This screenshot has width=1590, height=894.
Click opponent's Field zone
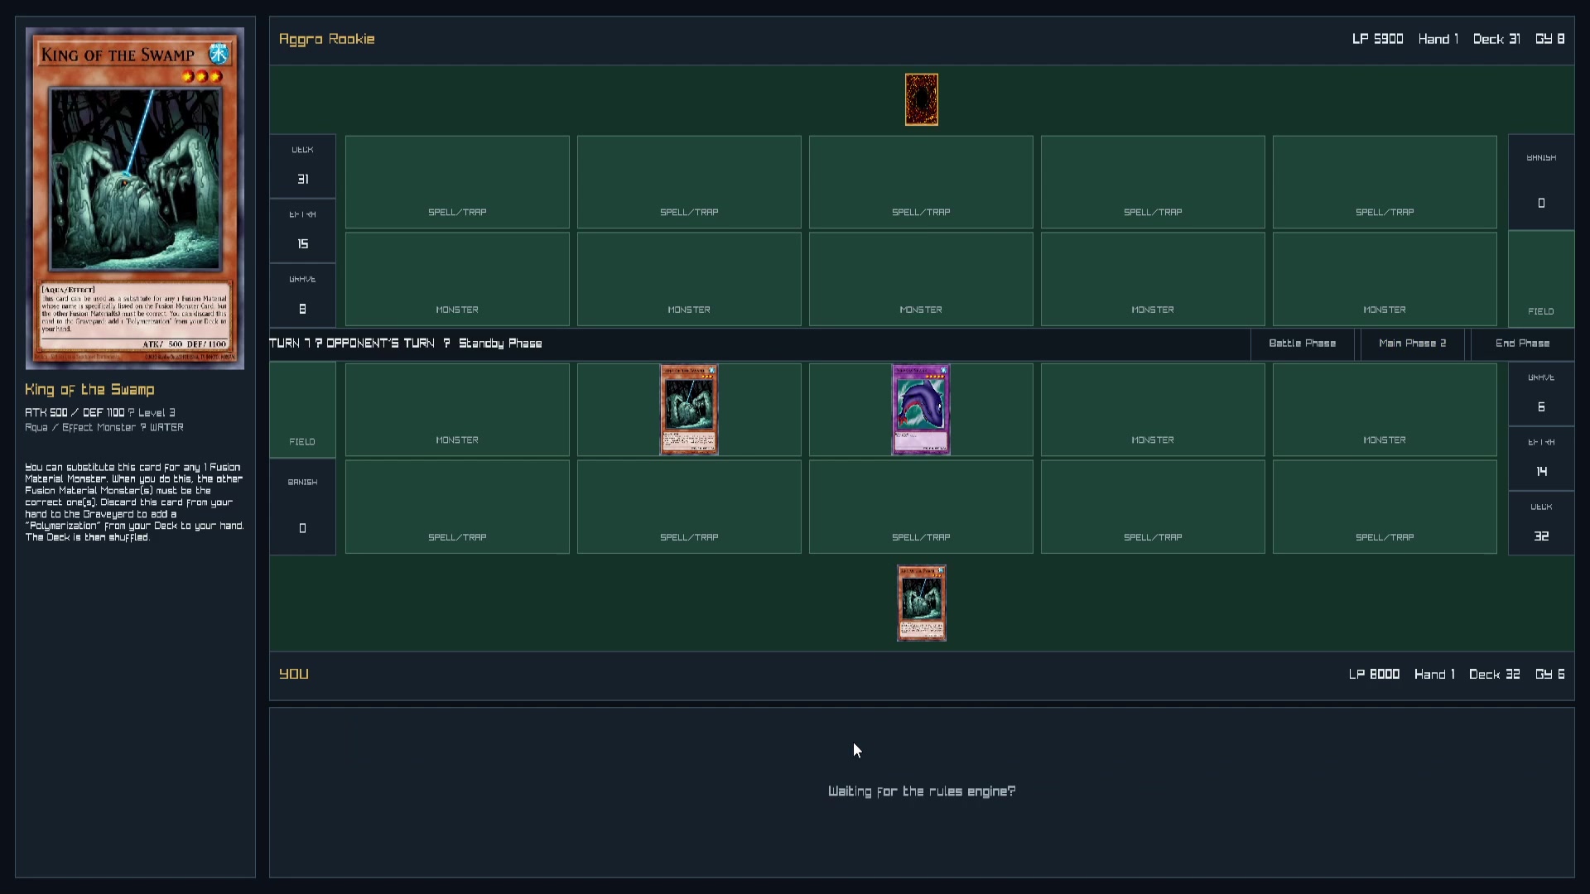(1541, 279)
